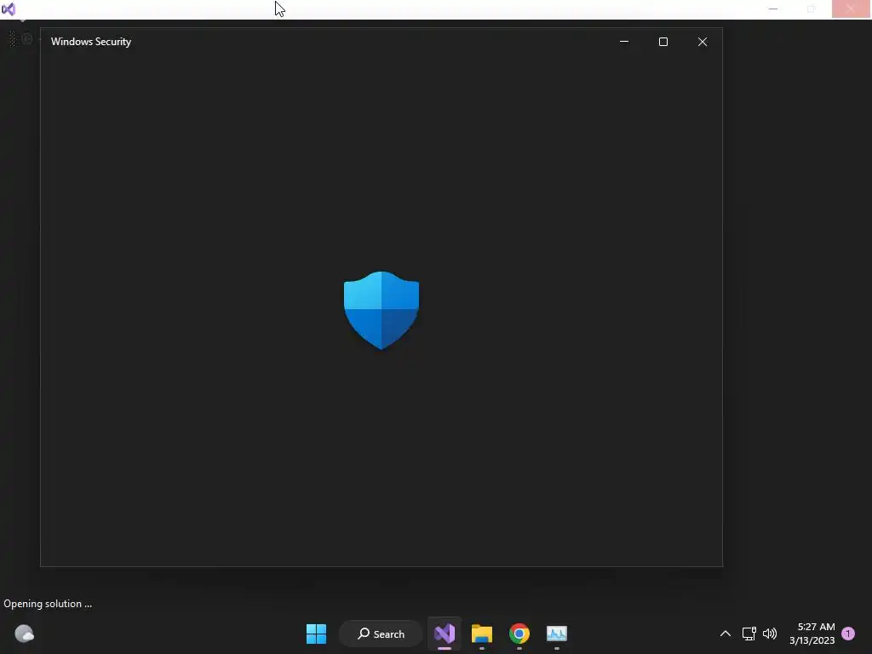Open weather widget on taskbar
Image resolution: width=872 pixels, height=654 pixels.
24,634
